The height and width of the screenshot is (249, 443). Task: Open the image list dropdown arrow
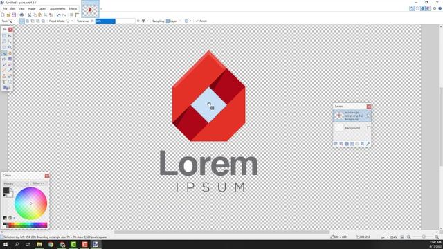pos(101,9)
